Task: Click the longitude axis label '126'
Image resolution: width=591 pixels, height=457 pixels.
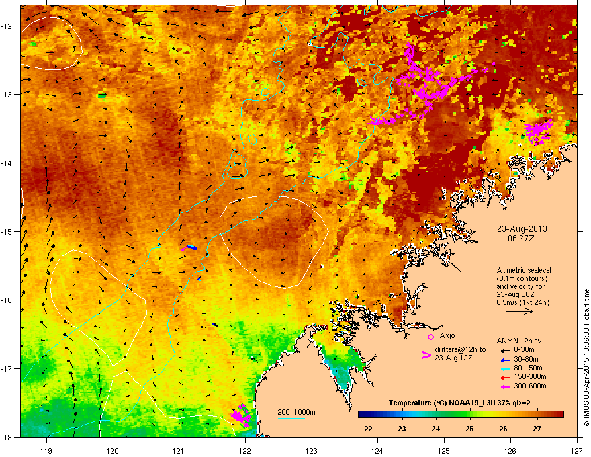Action: pyautogui.click(x=510, y=450)
